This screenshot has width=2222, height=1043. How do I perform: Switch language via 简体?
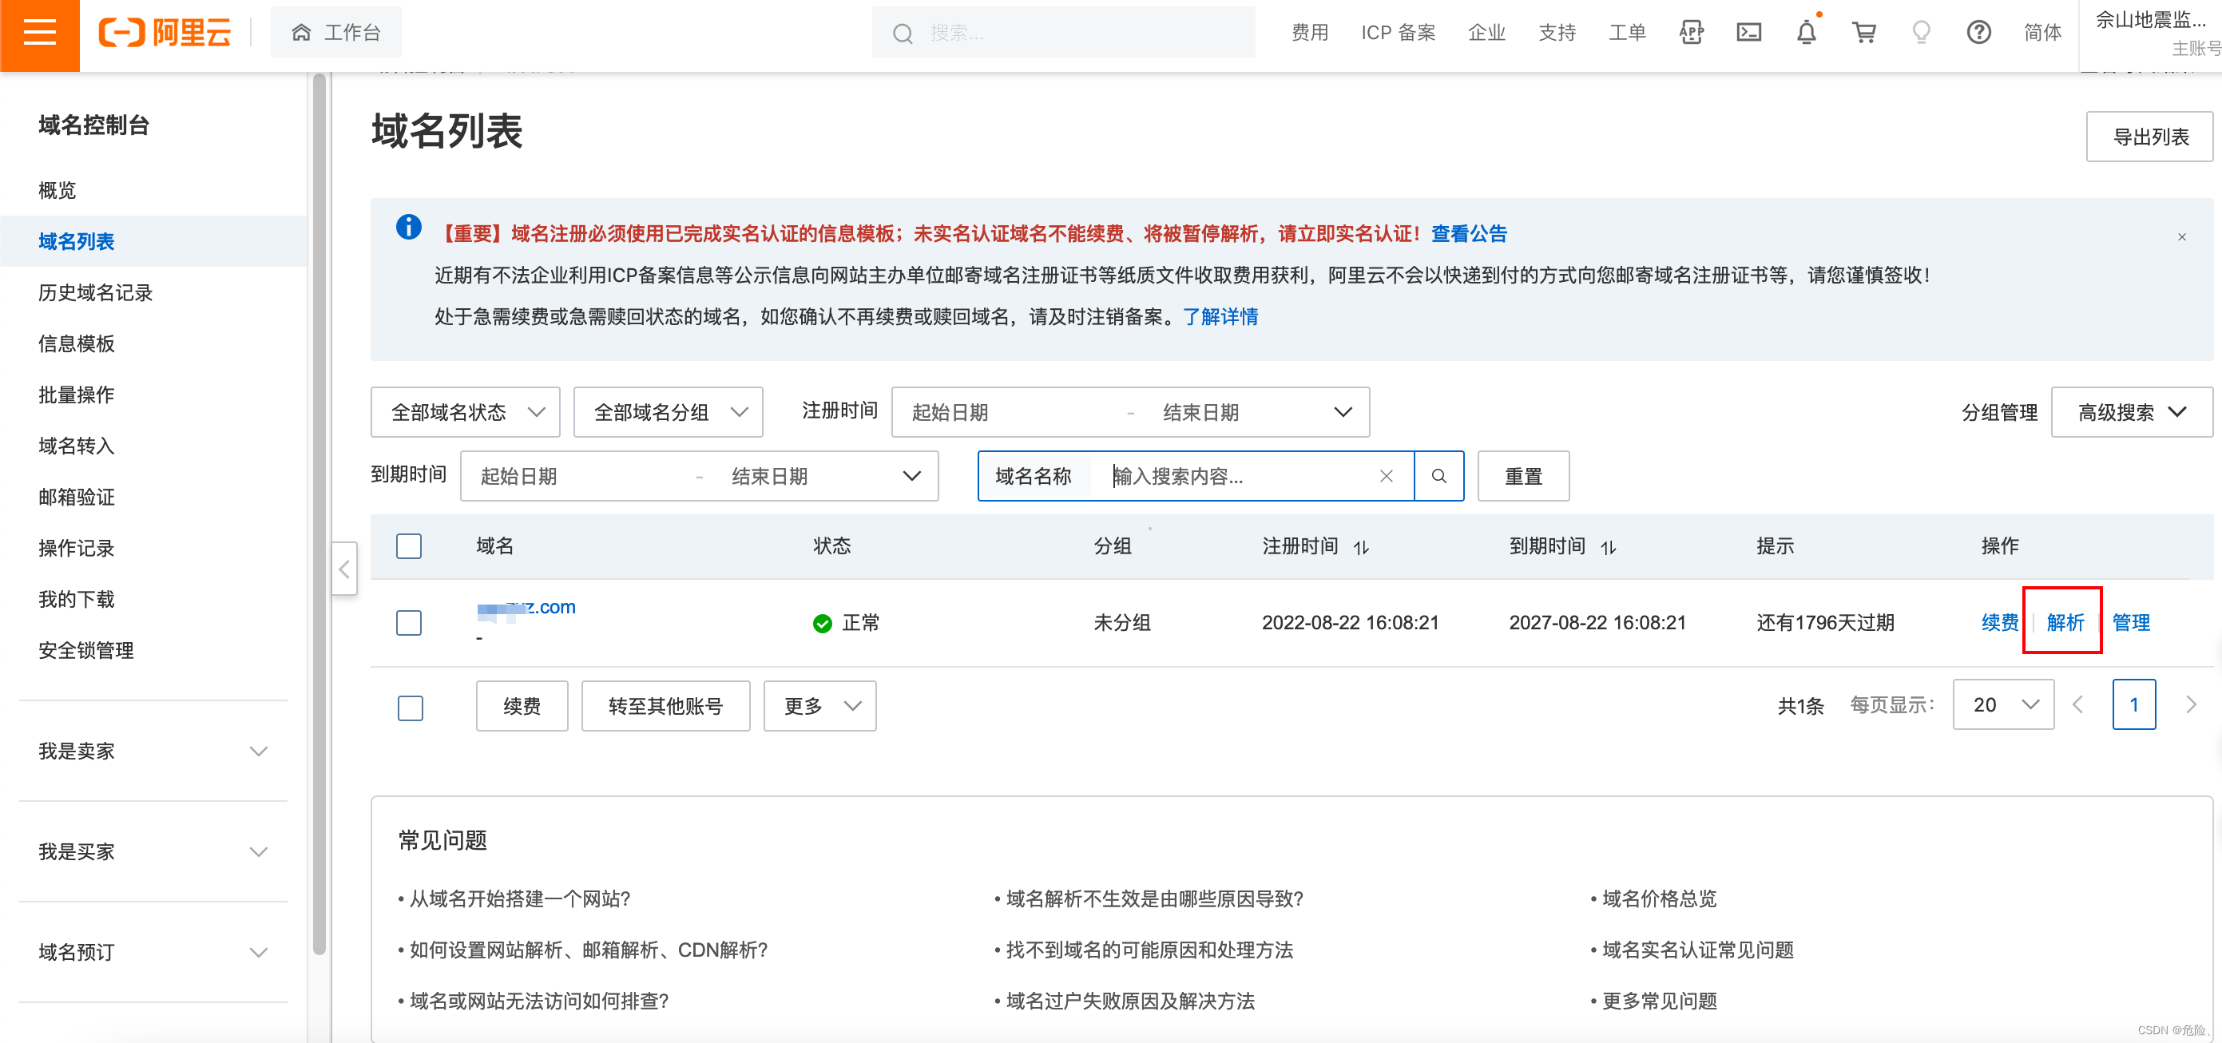pos(2042,33)
